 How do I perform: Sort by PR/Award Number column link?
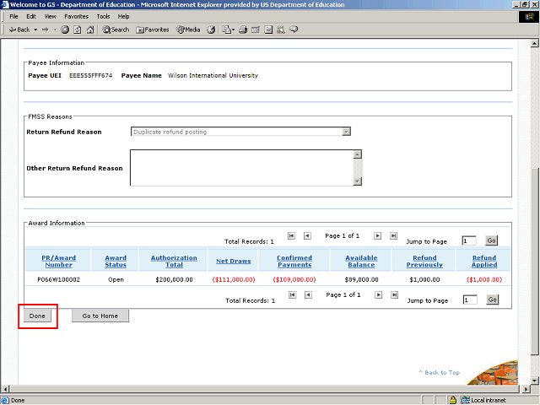coord(59,262)
